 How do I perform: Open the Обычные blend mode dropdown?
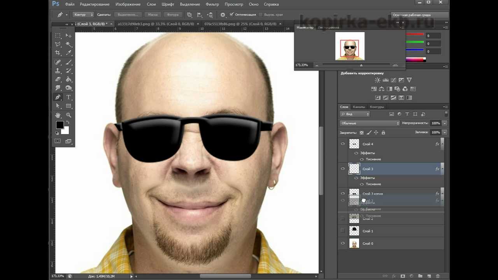tap(370, 123)
